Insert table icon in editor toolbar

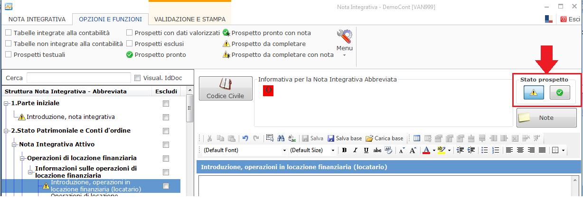coord(416,138)
